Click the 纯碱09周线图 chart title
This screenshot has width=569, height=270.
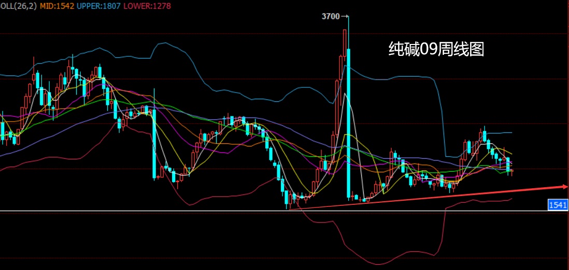click(x=436, y=49)
